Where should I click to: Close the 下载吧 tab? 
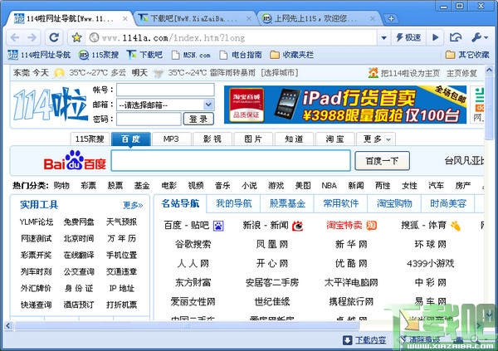pos(249,19)
